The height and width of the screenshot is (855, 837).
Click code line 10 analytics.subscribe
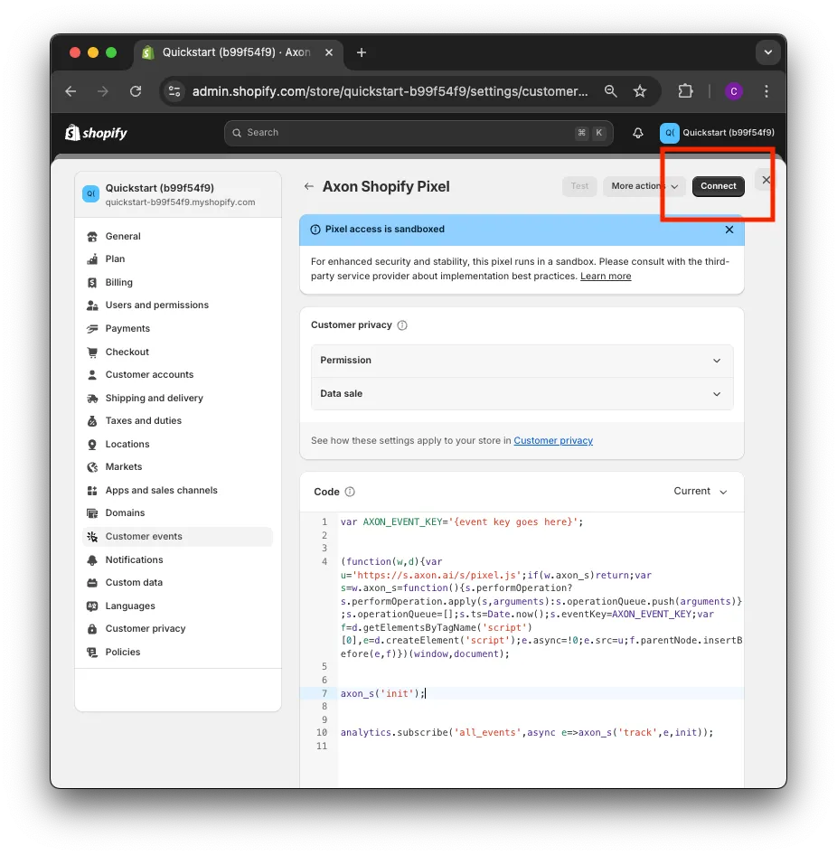(527, 733)
